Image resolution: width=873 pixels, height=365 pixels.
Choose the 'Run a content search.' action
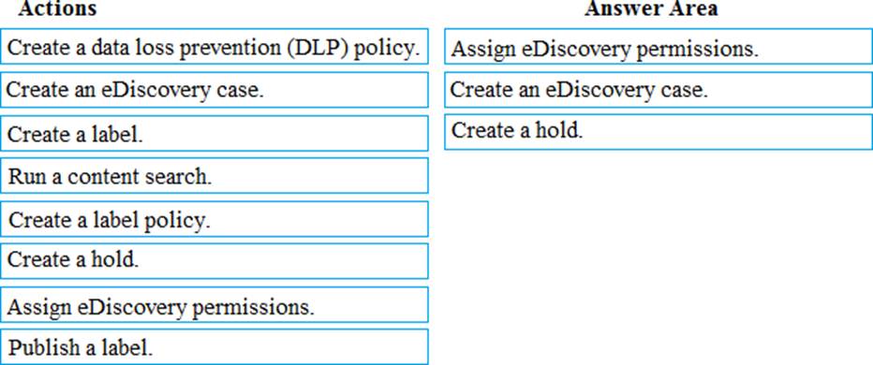click(215, 176)
